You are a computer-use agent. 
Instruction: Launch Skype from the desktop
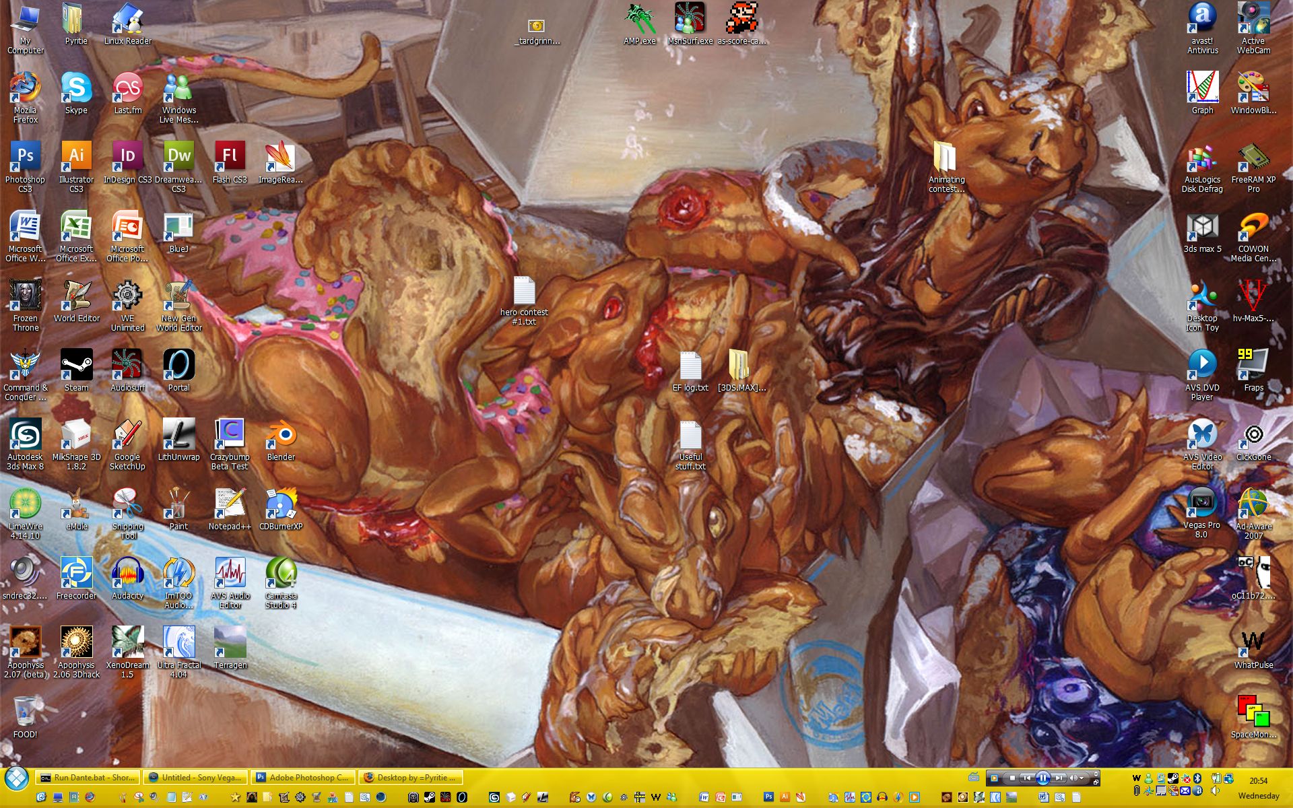coord(76,92)
